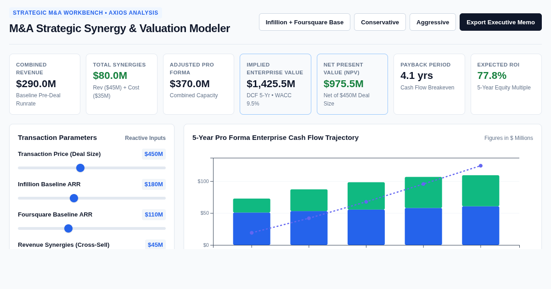The image size is (551, 289).
Task: Click the $0 y-axis label
Action: (206, 245)
